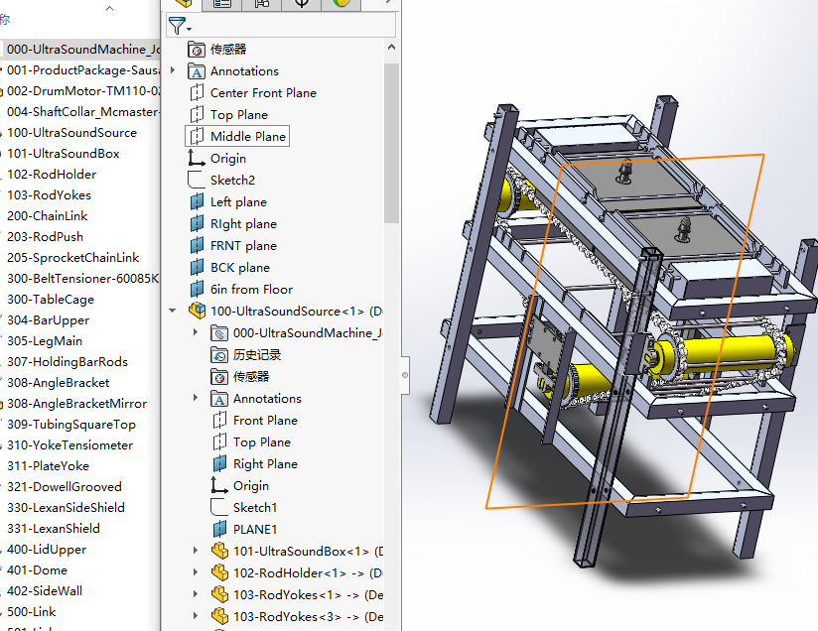This screenshot has height=631, width=818.
Task: Click the 100-UltraSoundSource<1> assembly icon
Action: [197, 311]
